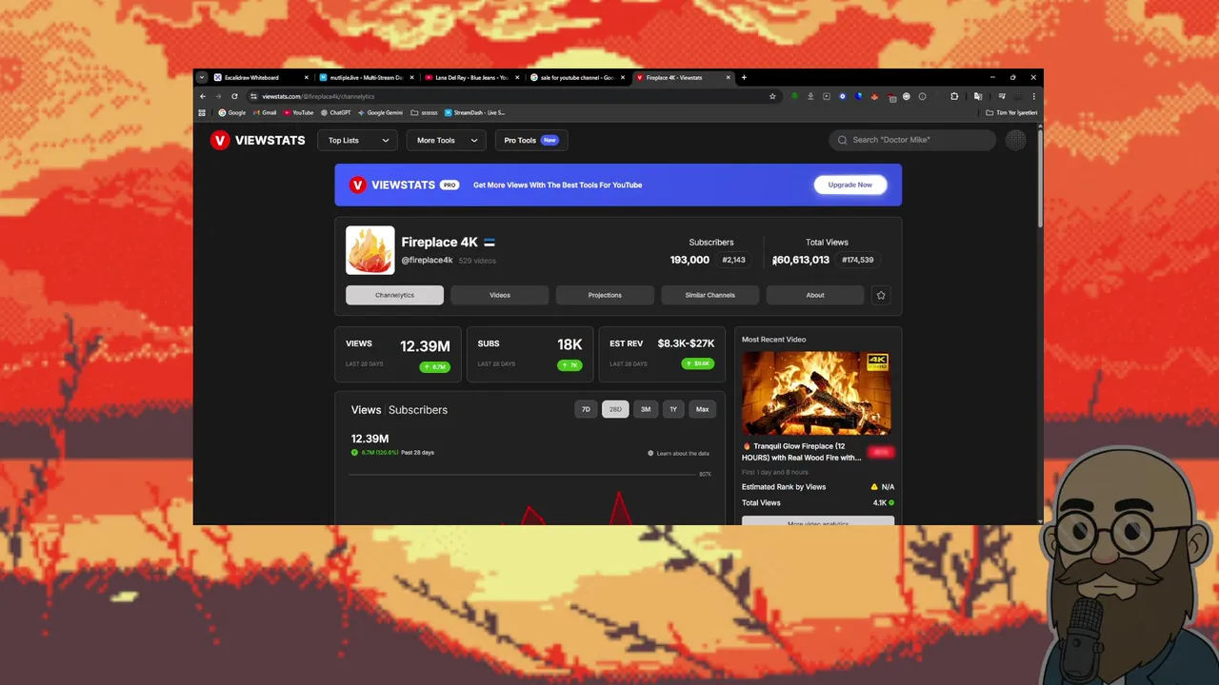1219x685 pixels.
Task: Click the user profile avatar at top right
Action: [1016, 140]
